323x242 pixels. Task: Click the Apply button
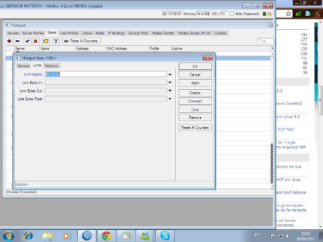(195, 83)
